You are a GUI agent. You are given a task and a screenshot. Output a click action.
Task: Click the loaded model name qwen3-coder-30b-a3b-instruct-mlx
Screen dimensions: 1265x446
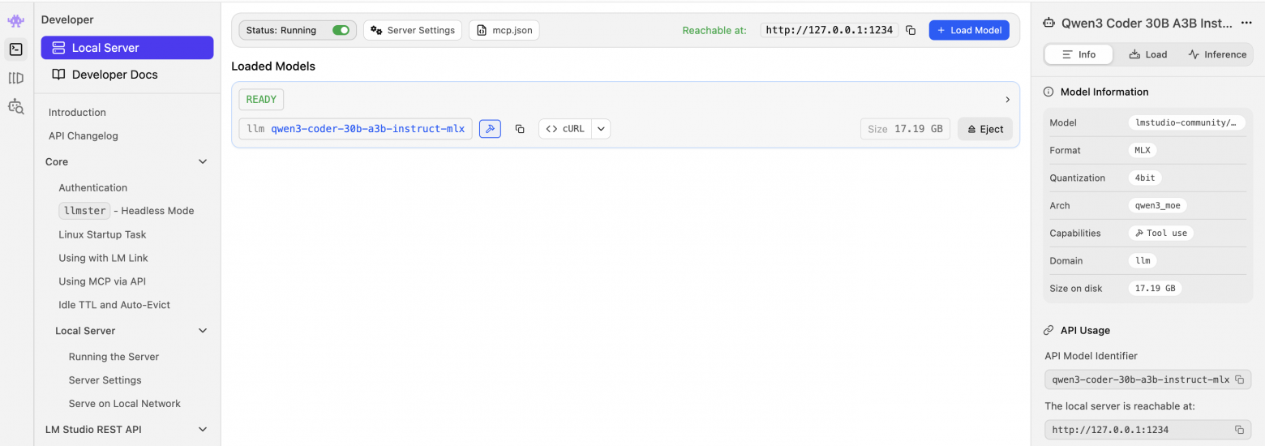[367, 129]
